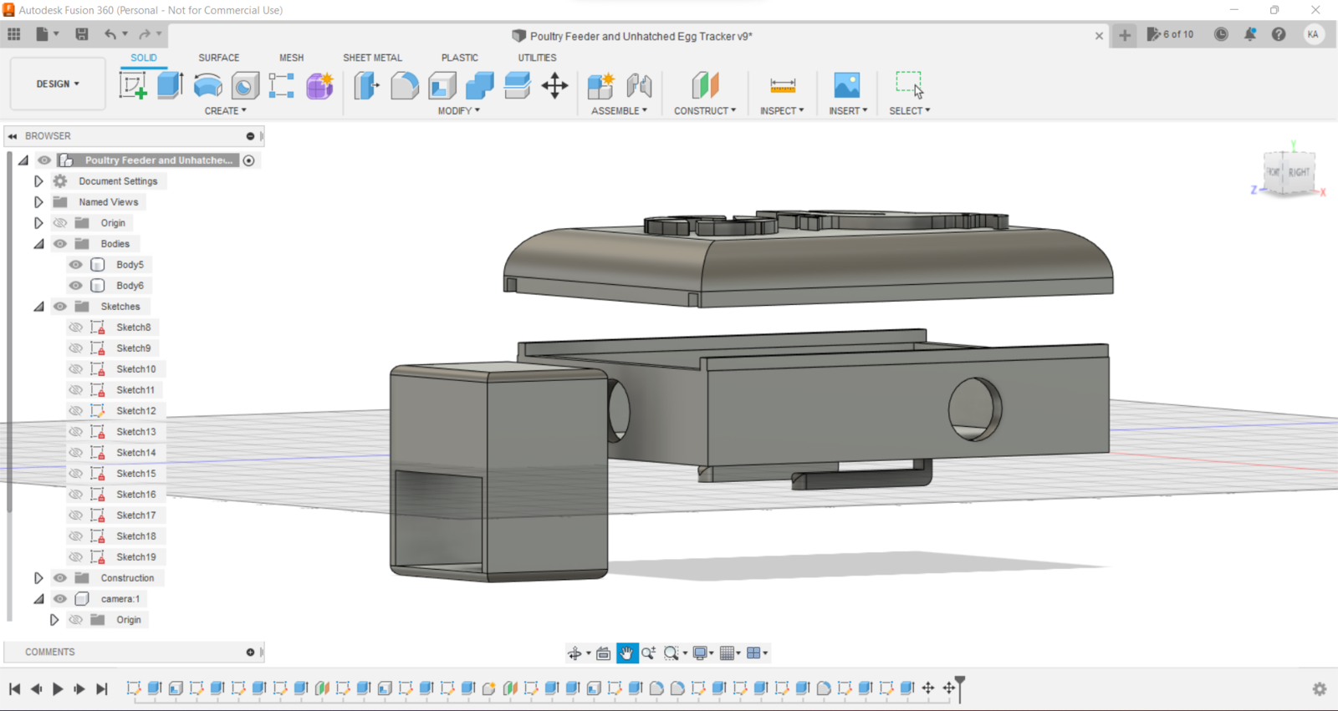The image size is (1338, 711).
Task: Toggle visibility of Sketch12
Action: tap(76, 411)
